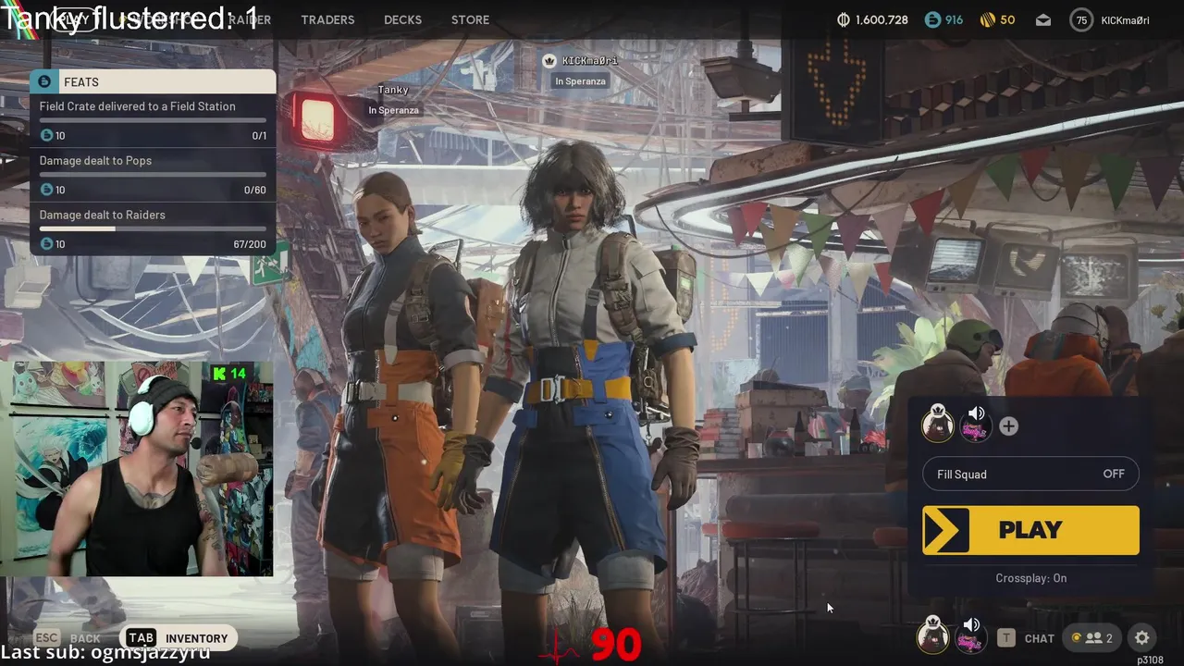Click the leader avatar in the bottom bar
Screen dimensions: 1184x666
pos(932,635)
